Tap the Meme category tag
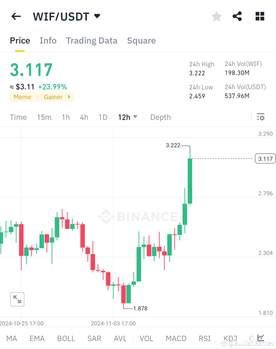 22,97
